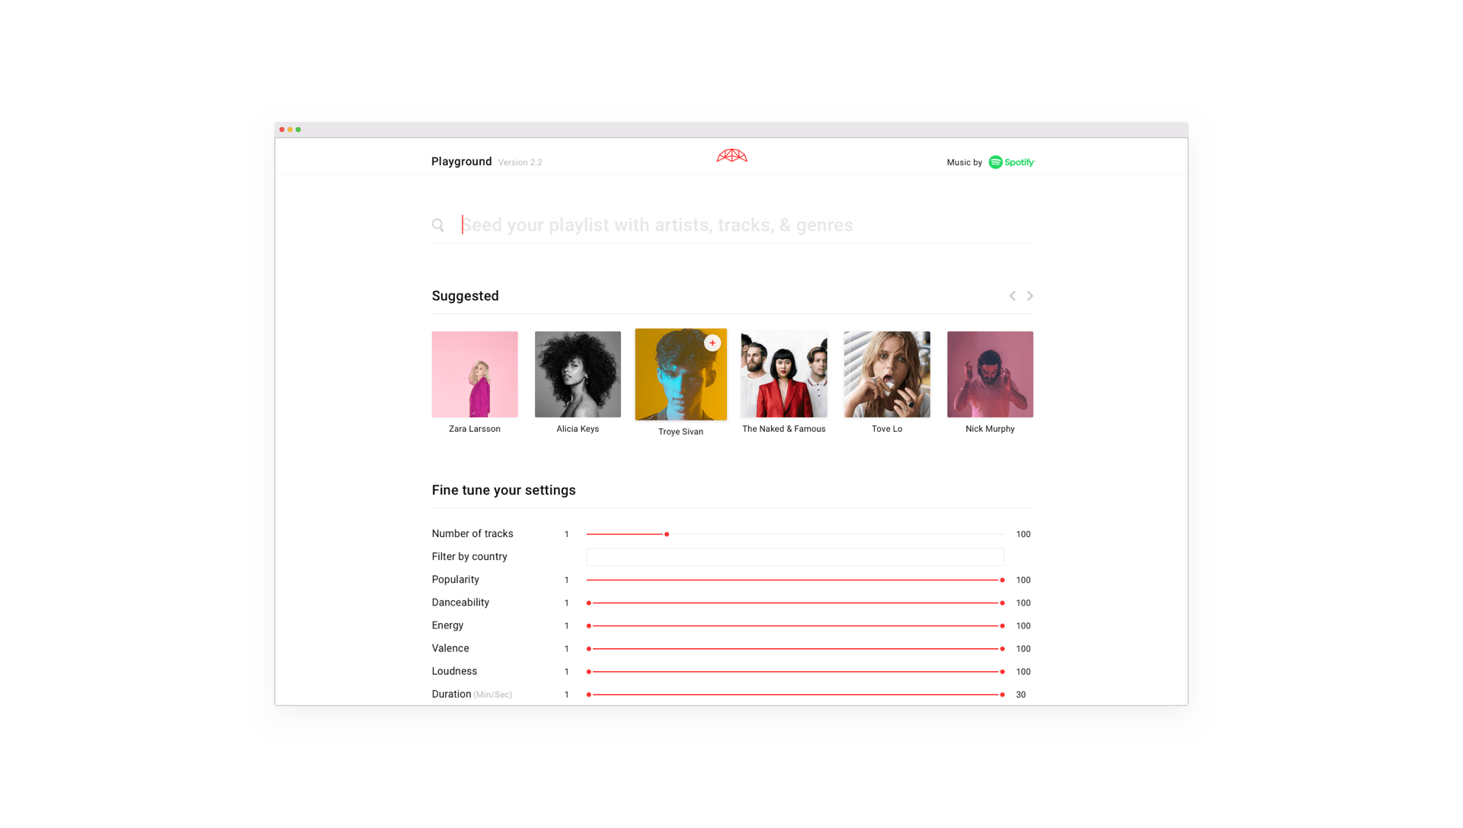Show next suggested artists arrow
This screenshot has height=828, width=1463.
pos(1029,296)
